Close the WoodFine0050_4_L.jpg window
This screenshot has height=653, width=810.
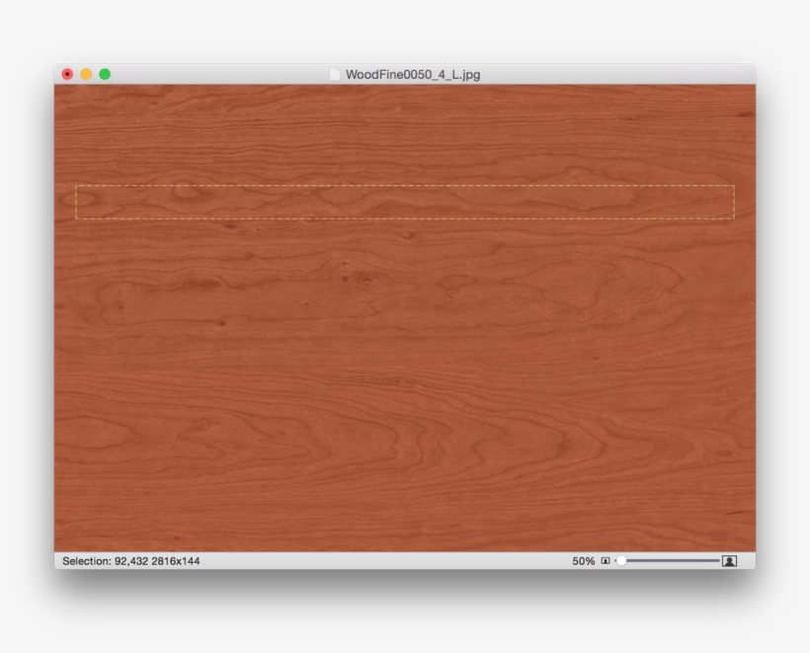point(67,74)
